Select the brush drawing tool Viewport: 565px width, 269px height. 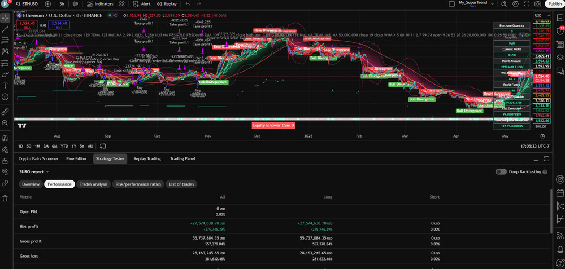click(5, 74)
